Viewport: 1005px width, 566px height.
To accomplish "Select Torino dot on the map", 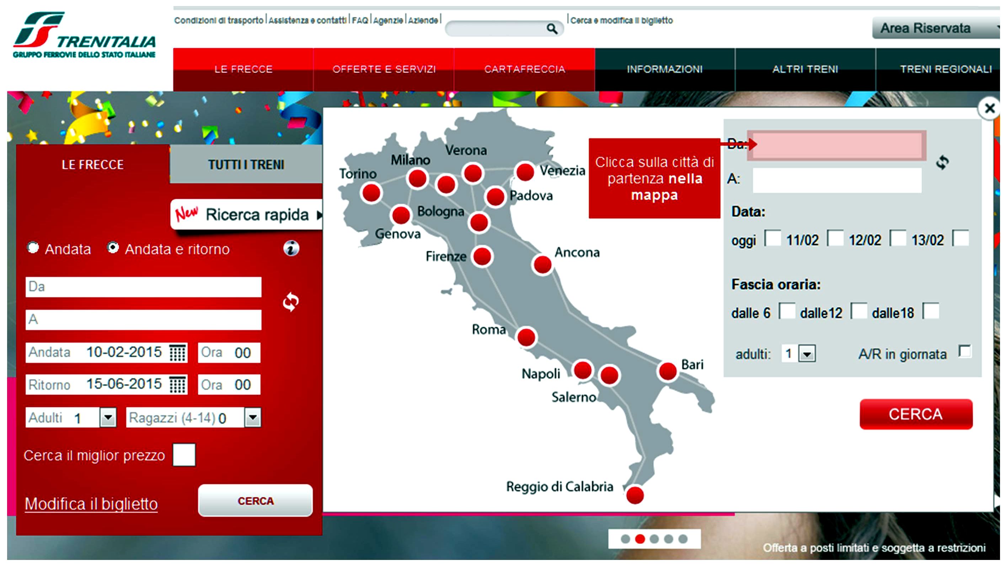I will [x=371, y=193].
